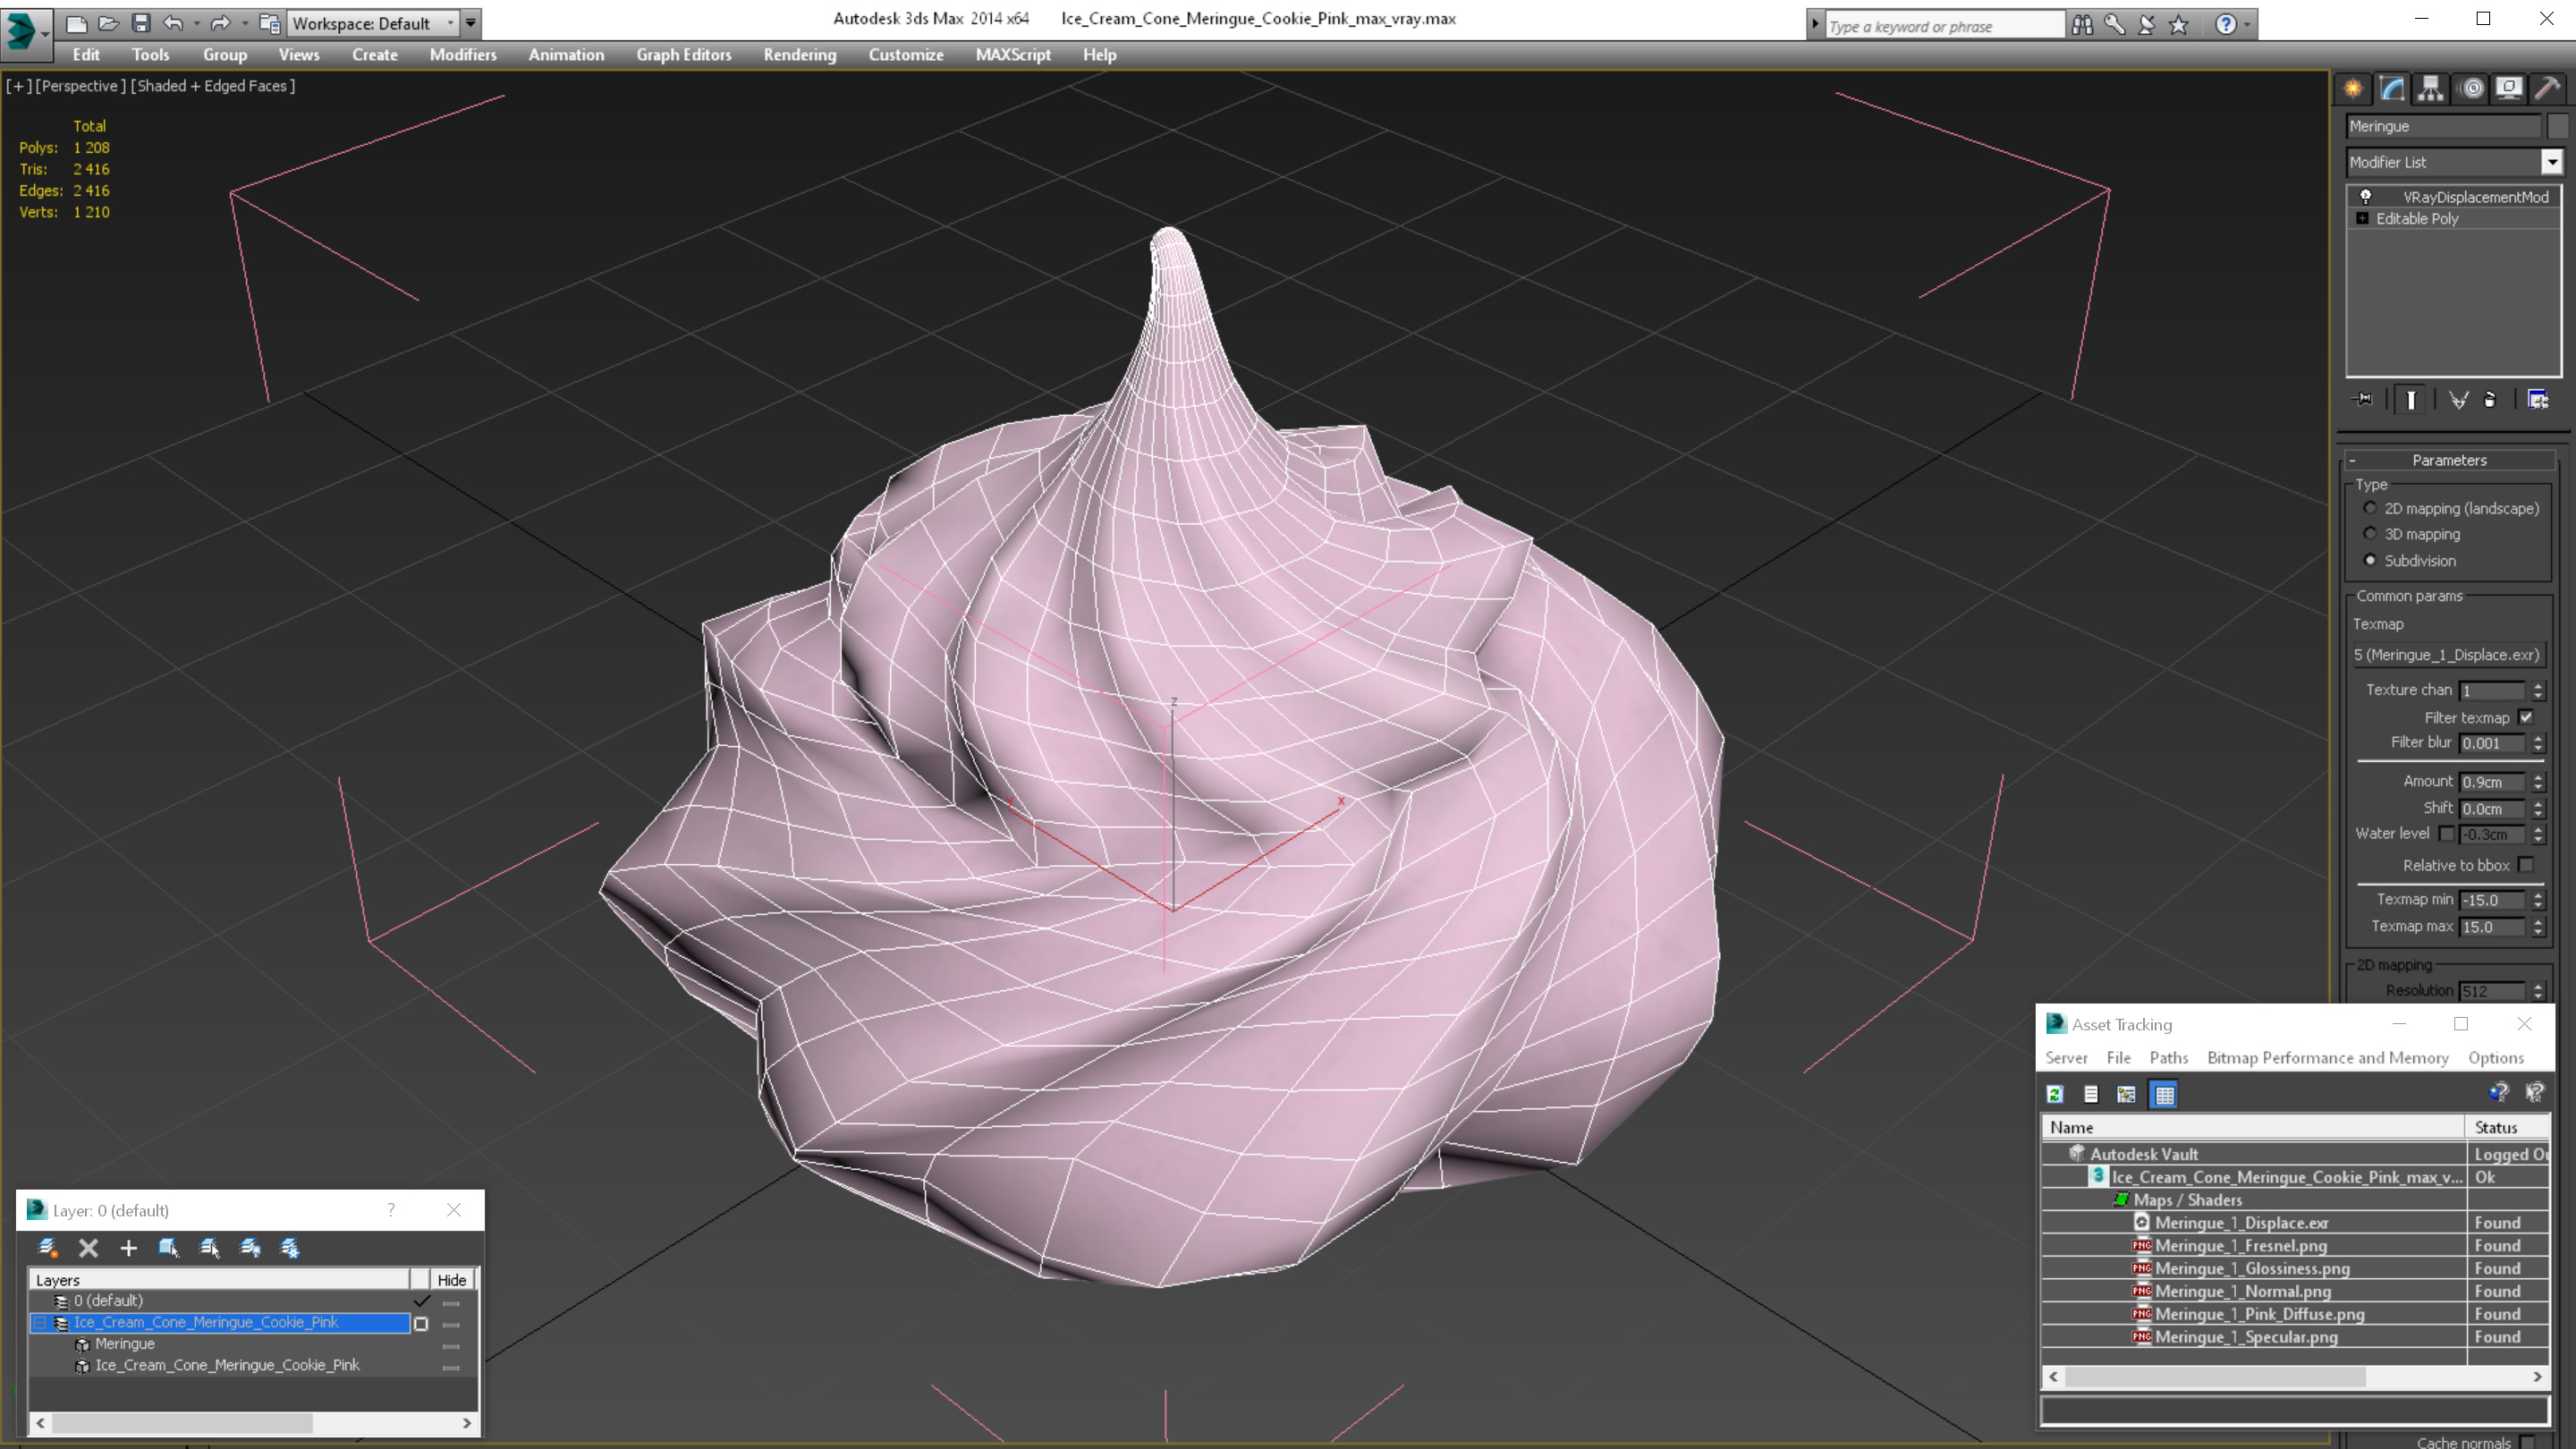Create a new layer in Layer dialog

(47, 1247)
